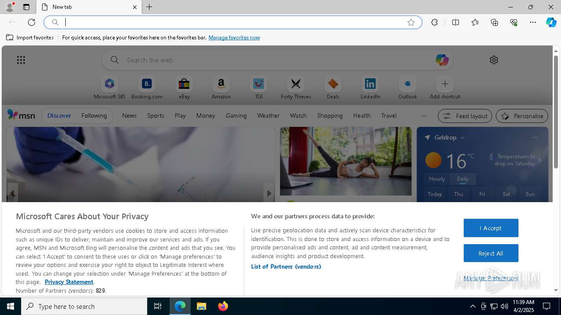
Task: Open Forty Thieves shortcut
Action: pyautogui.click(x=296, y=88)
